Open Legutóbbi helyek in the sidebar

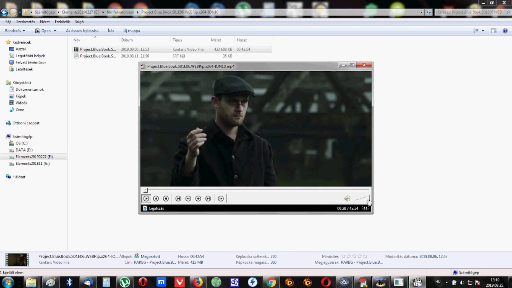(x=30, y=56)
